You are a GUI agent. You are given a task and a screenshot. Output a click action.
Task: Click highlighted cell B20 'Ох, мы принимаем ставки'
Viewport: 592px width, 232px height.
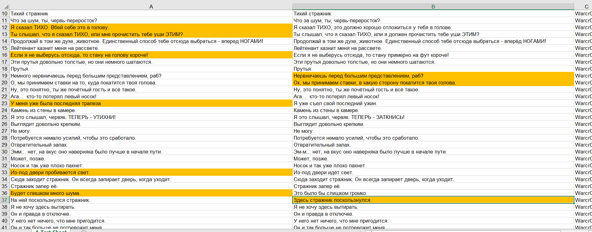(x=433, y=83)
